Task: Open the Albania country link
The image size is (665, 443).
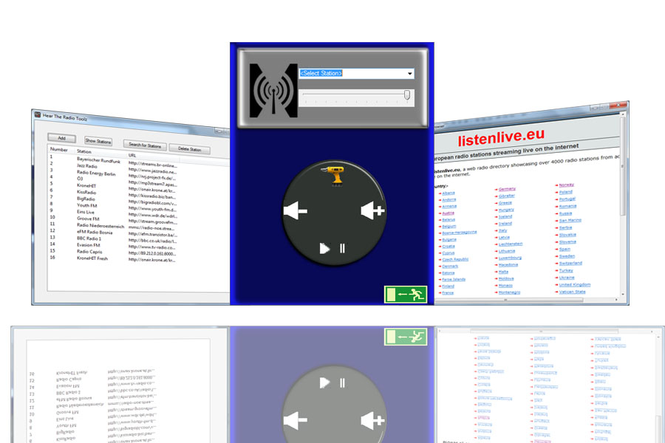Action: pos(449,193)
